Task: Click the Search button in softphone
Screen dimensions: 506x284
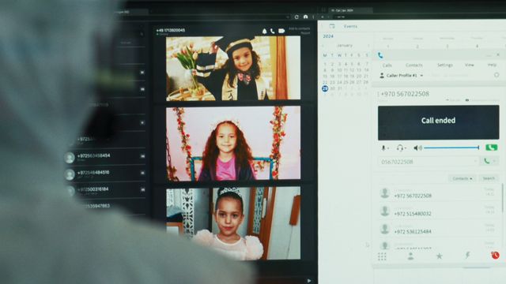Action: coord(489,178)
